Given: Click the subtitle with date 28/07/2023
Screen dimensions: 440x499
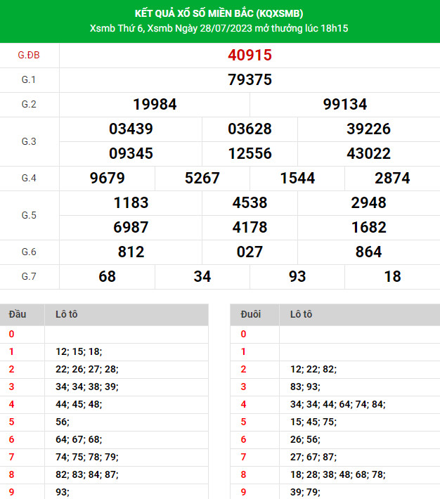Looking at the screenshot, I should (219, 28).
